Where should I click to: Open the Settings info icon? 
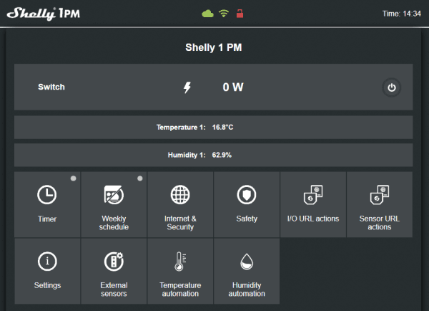coord(47,261)
